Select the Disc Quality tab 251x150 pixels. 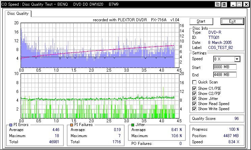tap(18, 14)
